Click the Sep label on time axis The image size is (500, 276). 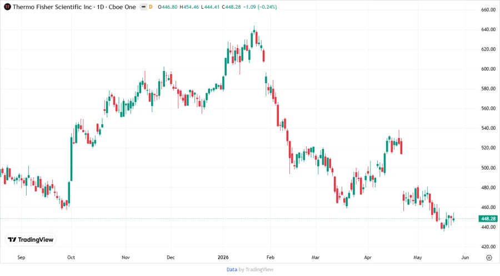[21, 257]
